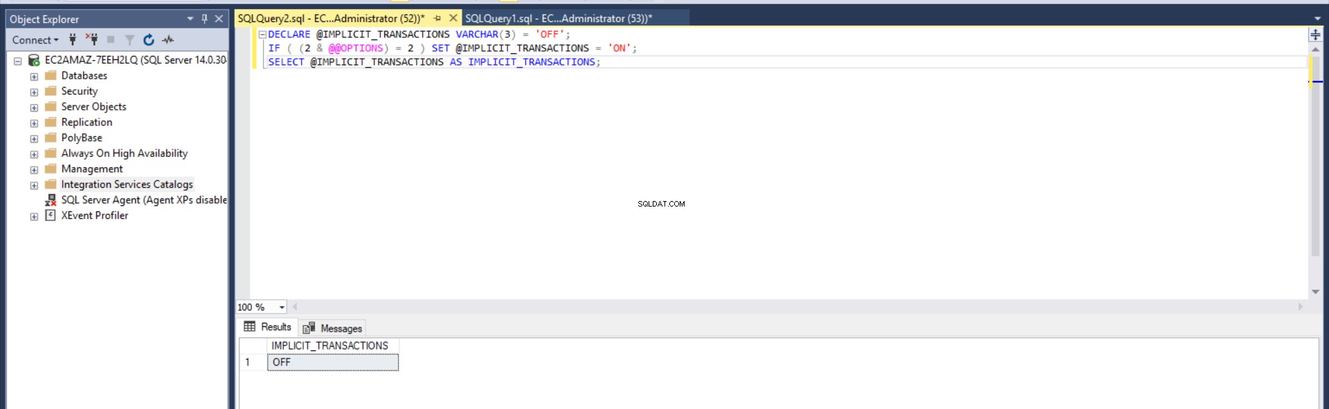Image resolution: width=1329 pixels, height=409 pixels.
Task: Click the Replication folder icon
Action: click(51, 122)
